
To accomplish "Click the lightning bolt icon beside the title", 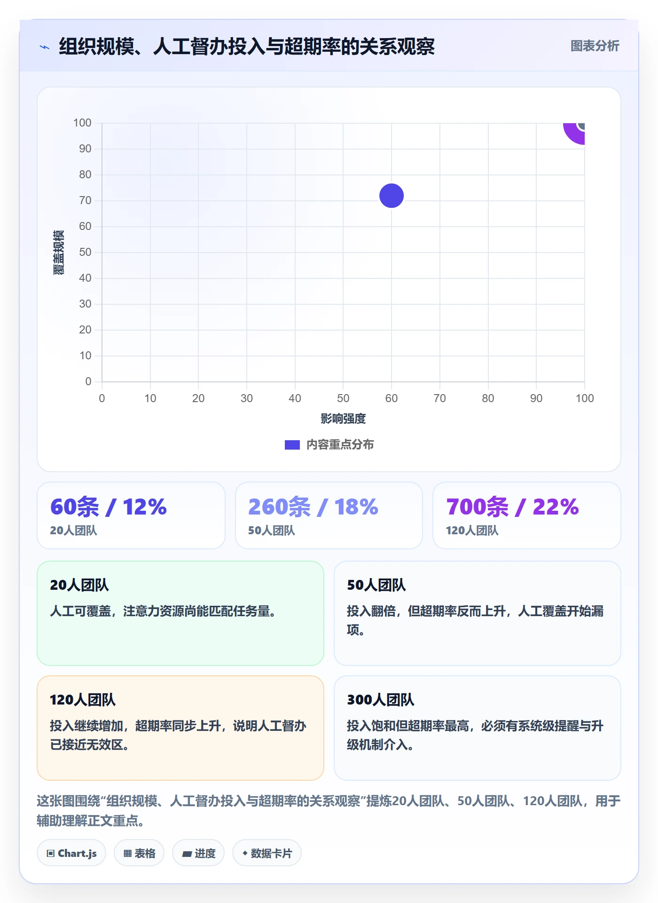I will tap(45, 47).
